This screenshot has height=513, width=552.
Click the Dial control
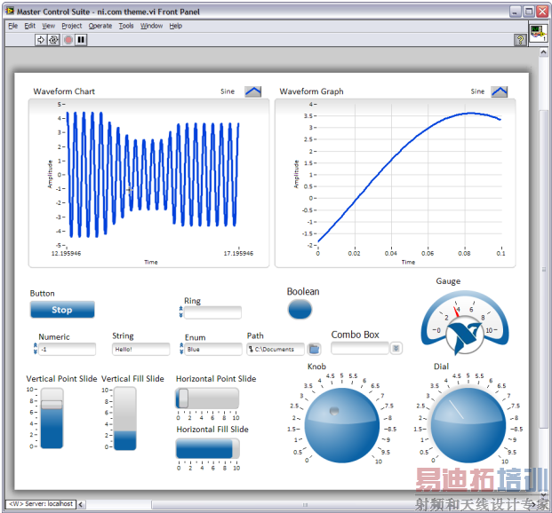click(x=468, y=425)
